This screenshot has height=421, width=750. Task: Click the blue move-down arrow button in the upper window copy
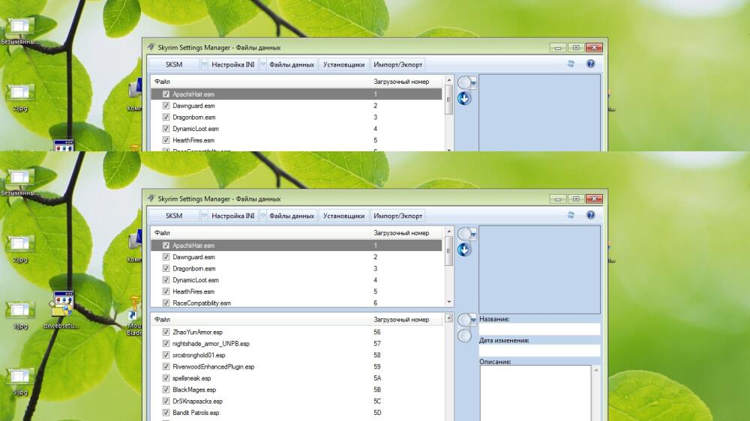coord(464,98)
